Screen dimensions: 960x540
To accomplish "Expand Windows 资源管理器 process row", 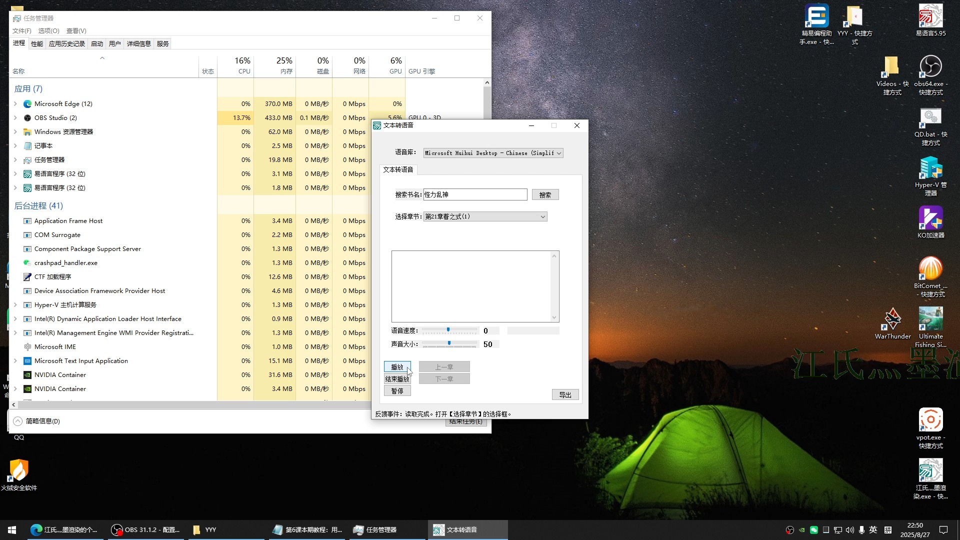I will click(15, 132).
